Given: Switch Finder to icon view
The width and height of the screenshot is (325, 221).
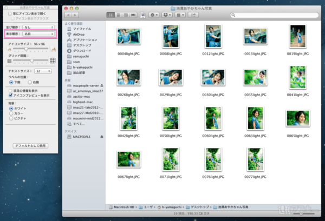Looking at the screenshot, I should (x=110, y=15).
